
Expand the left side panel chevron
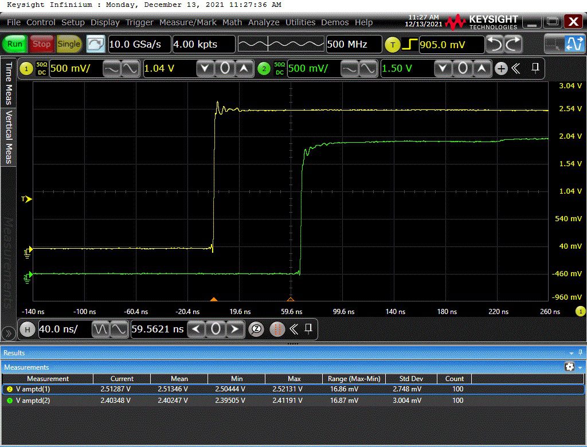[x=8, y=332]
